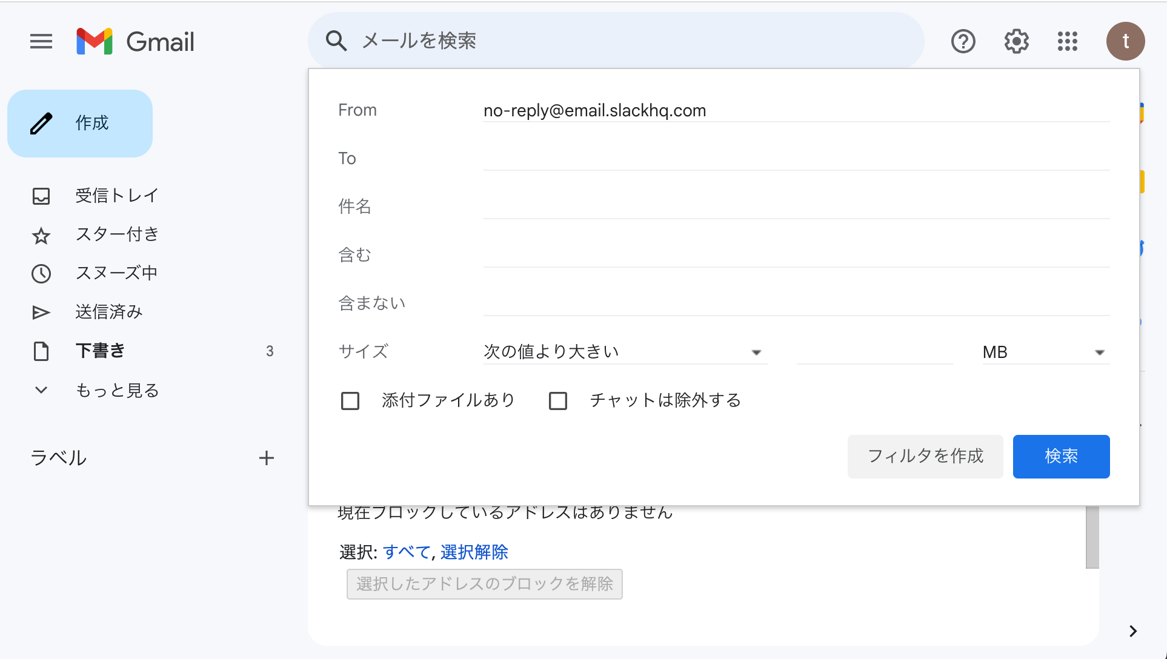The width and height of the screenshot is (1167, 659).
Task: Click the inbox tray icon
Action: point(41,196)
